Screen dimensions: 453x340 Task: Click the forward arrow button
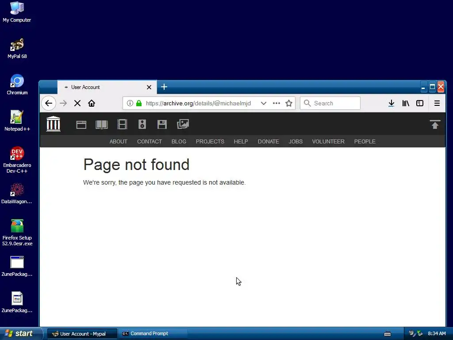[x=63, y=103]
